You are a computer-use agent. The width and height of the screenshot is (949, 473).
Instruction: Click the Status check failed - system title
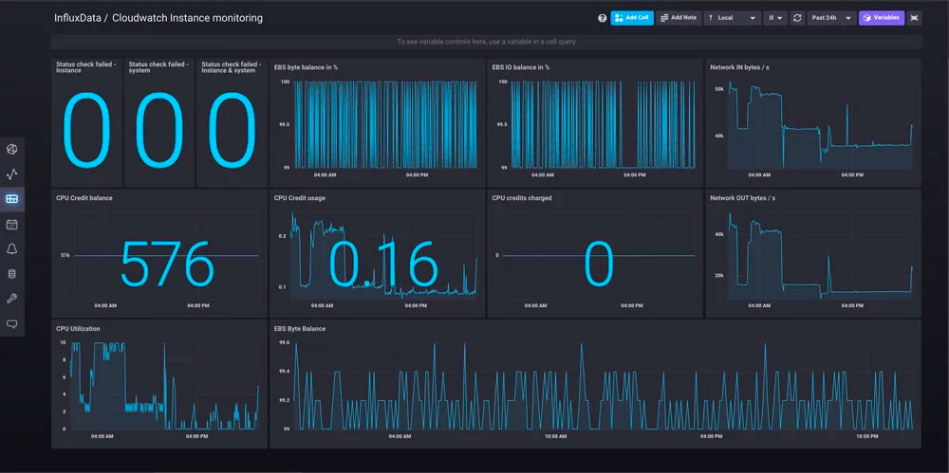158,67
